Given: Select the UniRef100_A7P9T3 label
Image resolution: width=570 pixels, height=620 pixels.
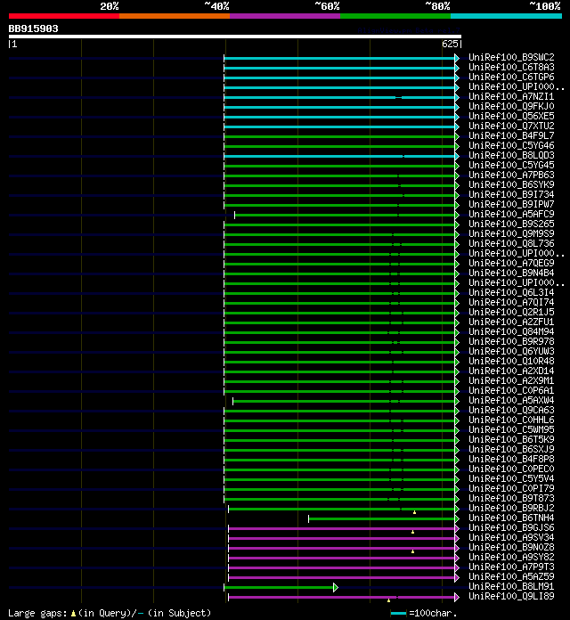Looking at the screenshot, I should coord(511,567).
